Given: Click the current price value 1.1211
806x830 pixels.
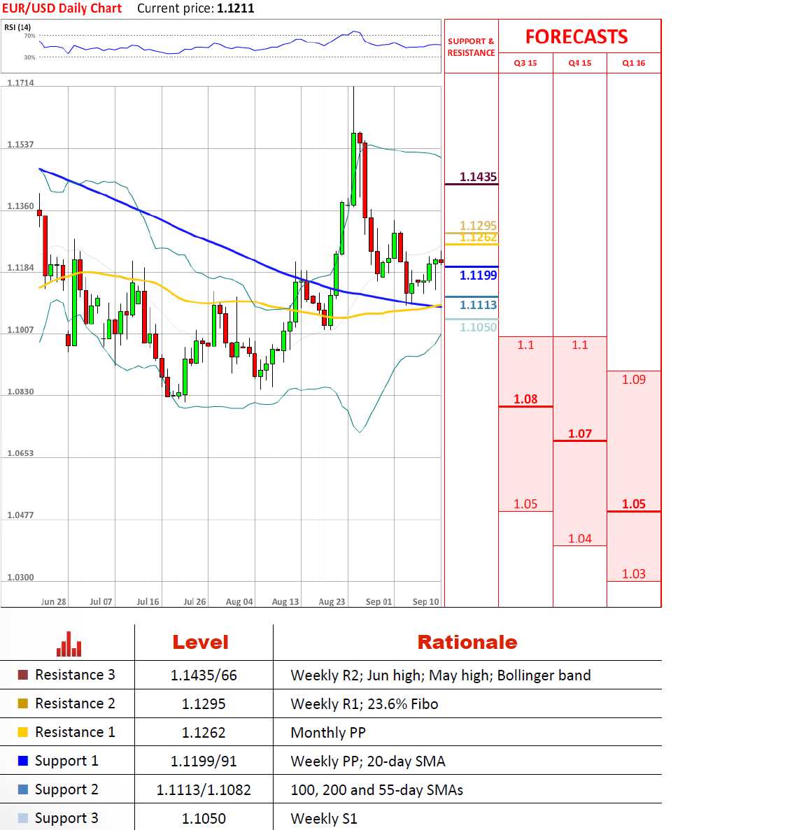Looking at the screenshot, I should [236, 8].
